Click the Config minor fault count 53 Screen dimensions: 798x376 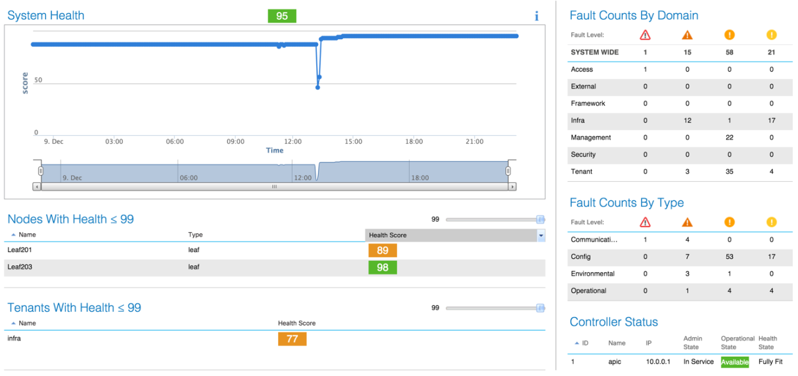[729, 256]
